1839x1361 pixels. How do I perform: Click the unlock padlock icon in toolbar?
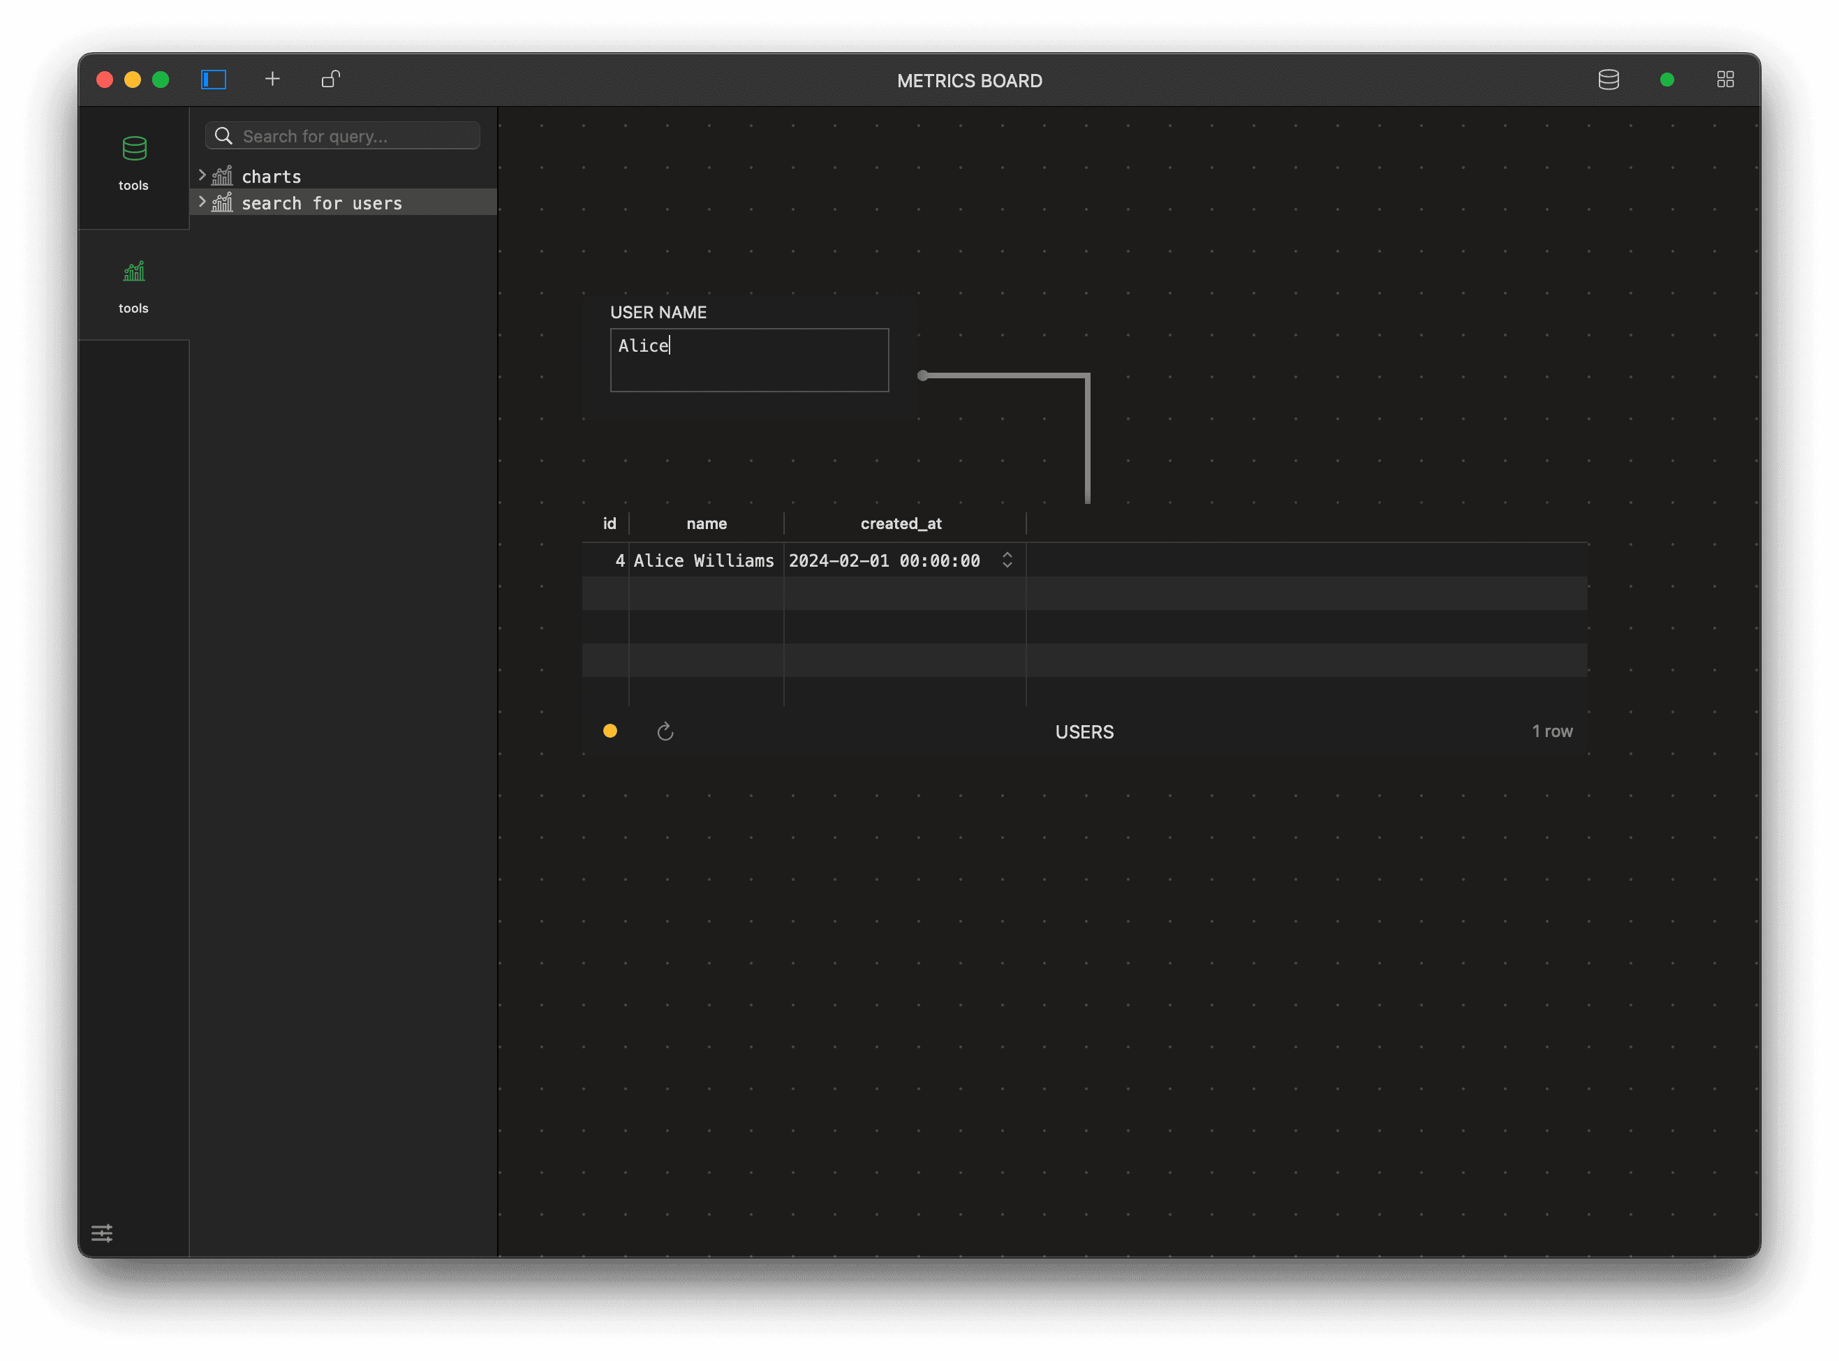[330, 79]
